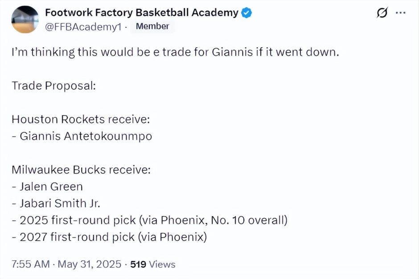Screen dimensions: 419x279
Task: Open the Grok slashed-circle icon
Action: [382, 13]
